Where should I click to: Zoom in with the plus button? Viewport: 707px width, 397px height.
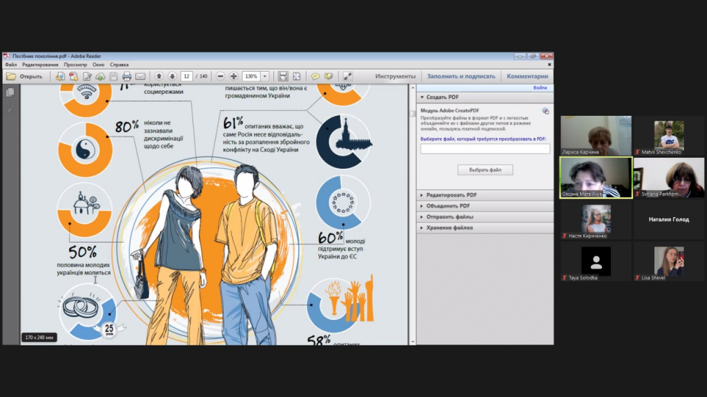233,77
